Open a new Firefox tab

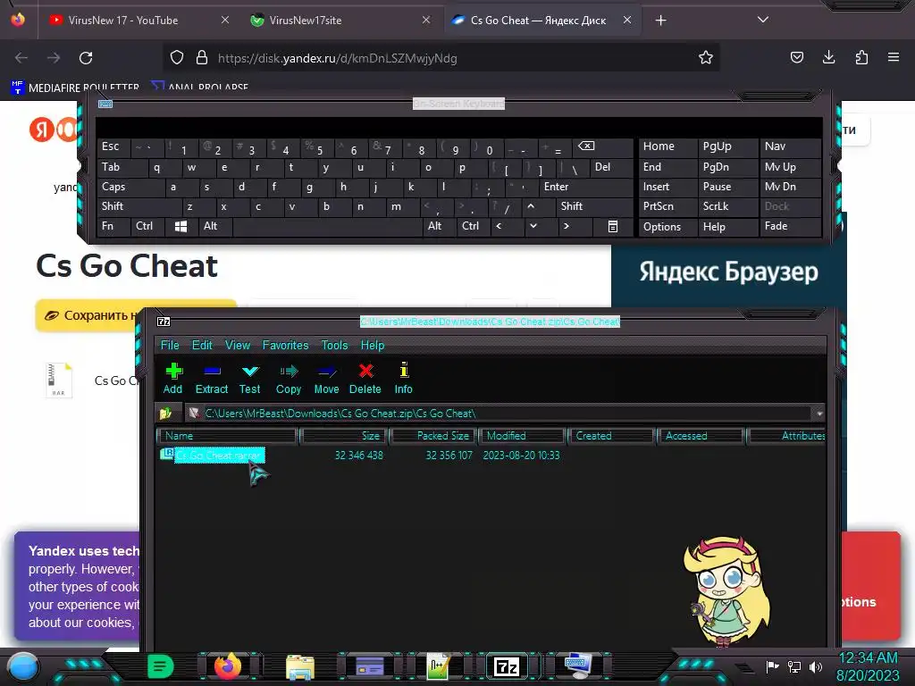(x=660, y=21)
